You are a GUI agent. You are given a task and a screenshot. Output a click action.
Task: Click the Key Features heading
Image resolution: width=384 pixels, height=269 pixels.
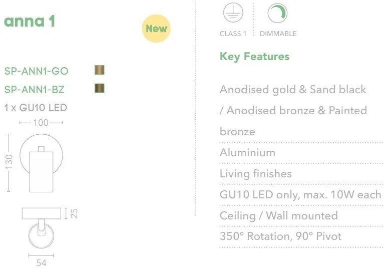point(254,56)
